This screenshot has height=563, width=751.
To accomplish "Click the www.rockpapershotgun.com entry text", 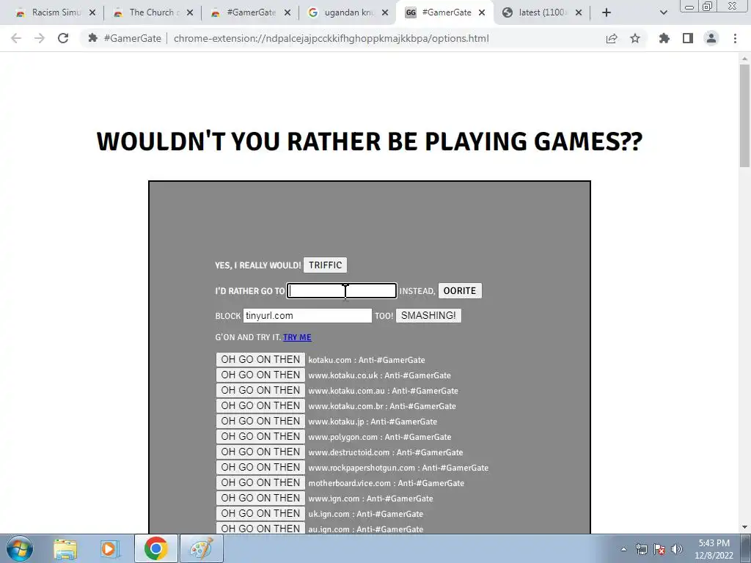I will [x=398, y=468].
